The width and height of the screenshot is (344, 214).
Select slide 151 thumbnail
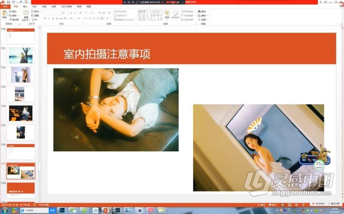[x=21, y=56]
